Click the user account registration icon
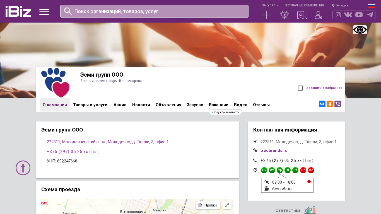 click(318, 15)
